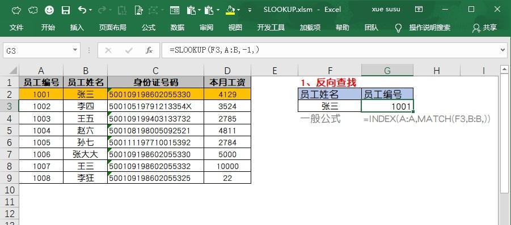Select header cell 本月工资
The image size is (511, 225).
(x=227, y=82)
